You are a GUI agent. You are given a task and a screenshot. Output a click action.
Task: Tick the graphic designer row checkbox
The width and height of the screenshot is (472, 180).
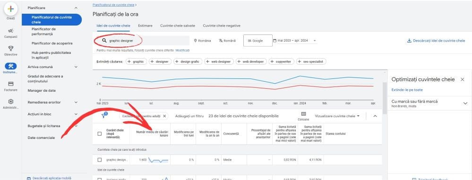click(x=100, y=160)
